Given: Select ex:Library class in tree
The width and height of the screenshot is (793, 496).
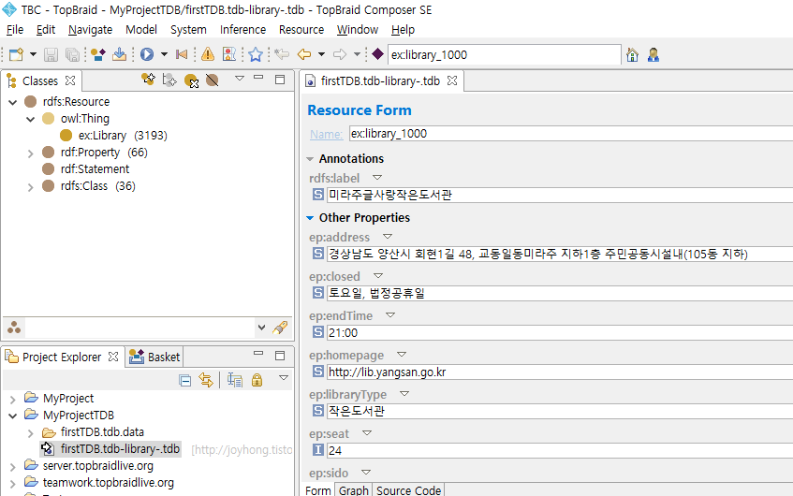Looking at the screenshot, I should [103, 136].
